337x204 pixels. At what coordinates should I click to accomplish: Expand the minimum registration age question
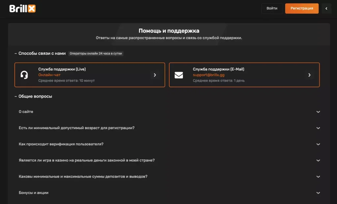[x=77, y=128]
